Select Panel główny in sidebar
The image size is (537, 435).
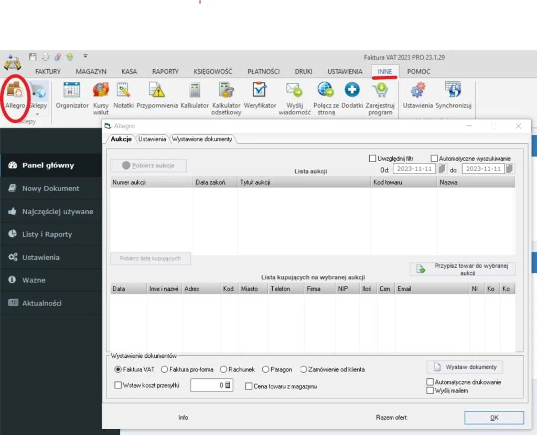click(x=51, y=165)
